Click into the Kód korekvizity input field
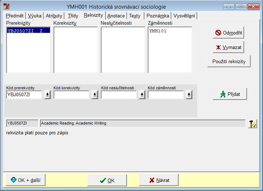The width and height of the screenshot is (263, 191). click(71, 95)
